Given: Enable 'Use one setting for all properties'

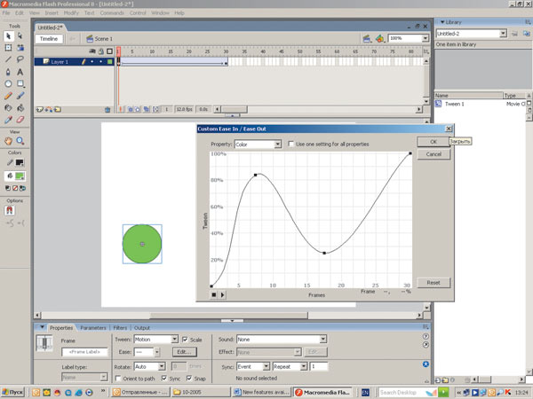Looking at the screenshot, I should pos(292,144).
